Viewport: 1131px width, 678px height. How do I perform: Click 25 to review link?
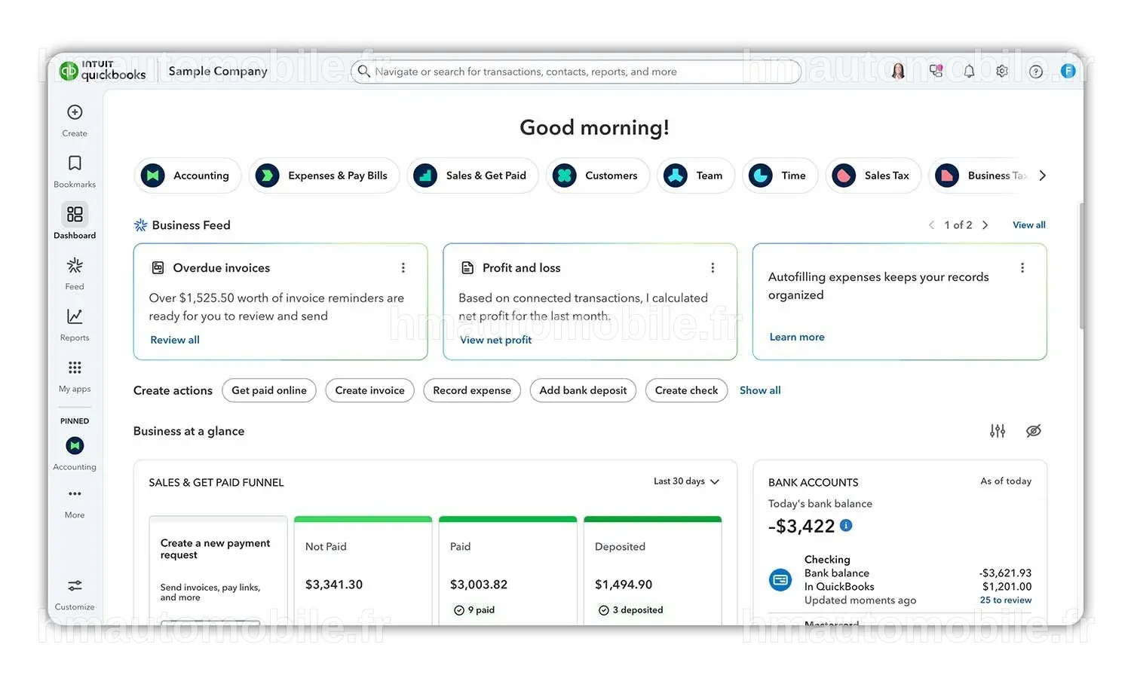[x=1006, y=600]
